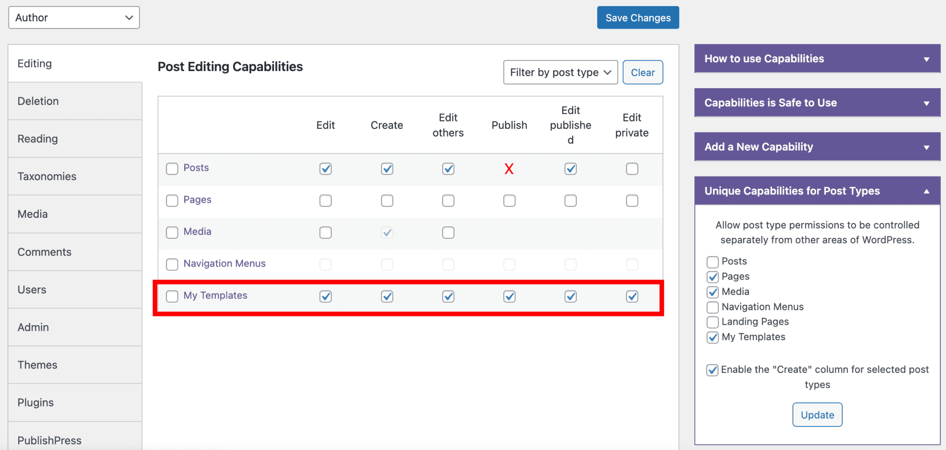Image resolution: width=946 pixels, height=450 pixels.
Task: Open the Media sidebar tab
Action: 75,214
